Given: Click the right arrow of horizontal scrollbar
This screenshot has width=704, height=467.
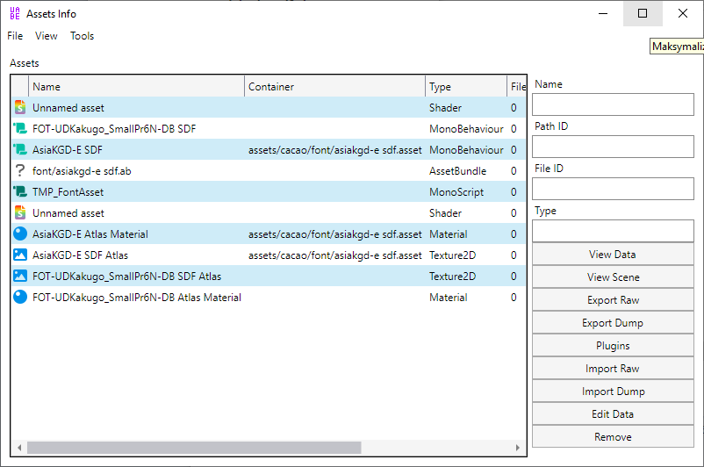Looking at the screenshot, I should pos(518,448).
